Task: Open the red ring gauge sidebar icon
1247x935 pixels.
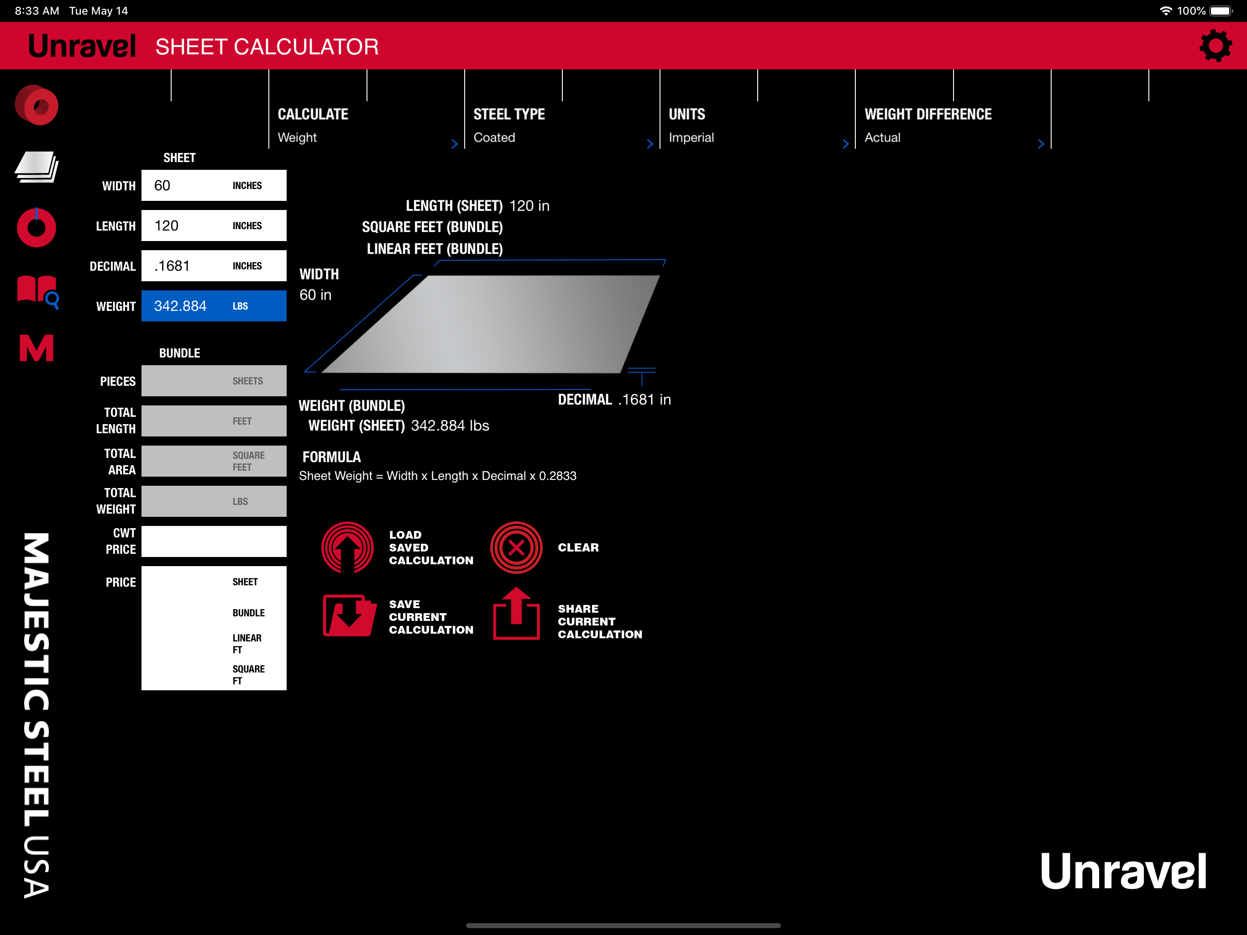Action: tap(37, 227)
